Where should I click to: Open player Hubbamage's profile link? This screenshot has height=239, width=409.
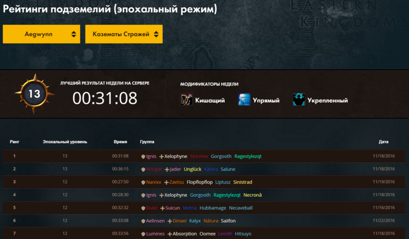click(x=212, y=208)
